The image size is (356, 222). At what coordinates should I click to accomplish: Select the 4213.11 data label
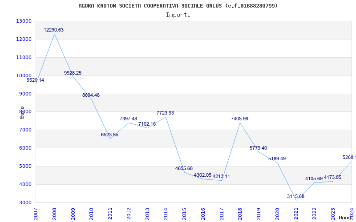[x=221, y=176]
